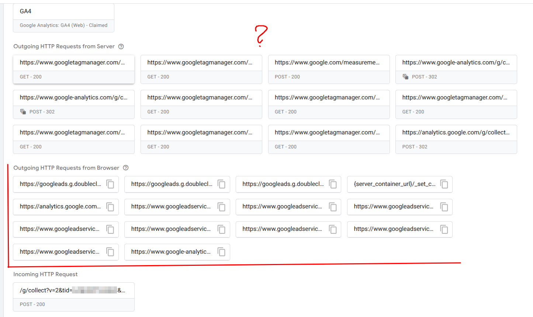This screenshot has width=533, height=317.
Task: Copy URL of the third googleads.g.doublecl... request
Action: point(333,184)
